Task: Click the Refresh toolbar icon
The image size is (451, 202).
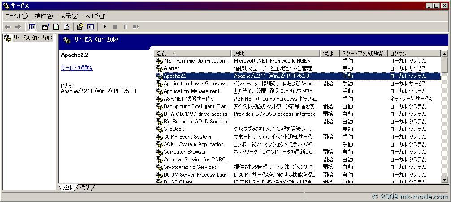Action: click(x=56, y=27)
